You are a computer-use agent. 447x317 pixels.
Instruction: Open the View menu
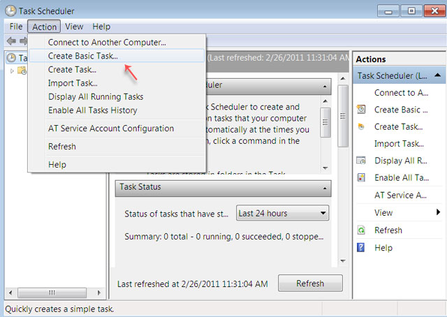point(74,27)
